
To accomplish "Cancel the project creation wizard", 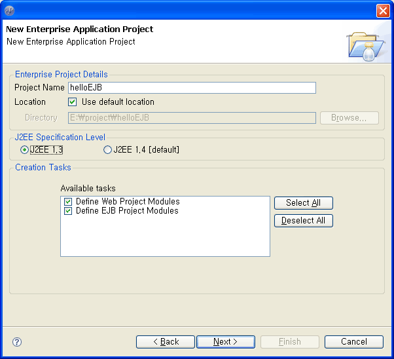I will click(x=354, y=342).
